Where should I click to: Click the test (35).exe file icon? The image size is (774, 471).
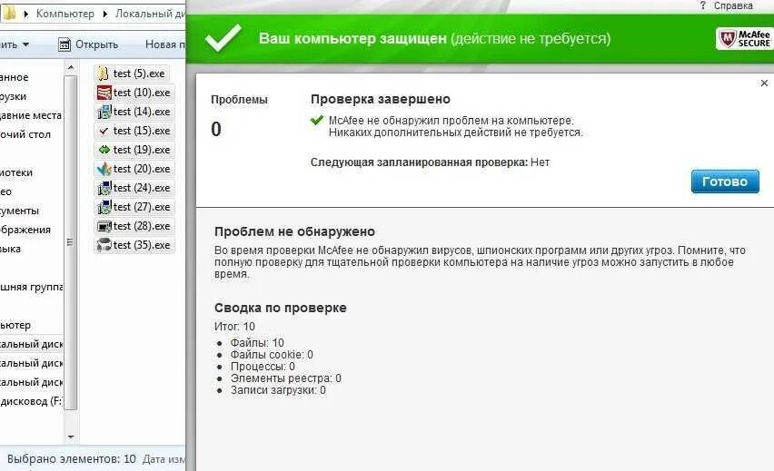(104, 245)
